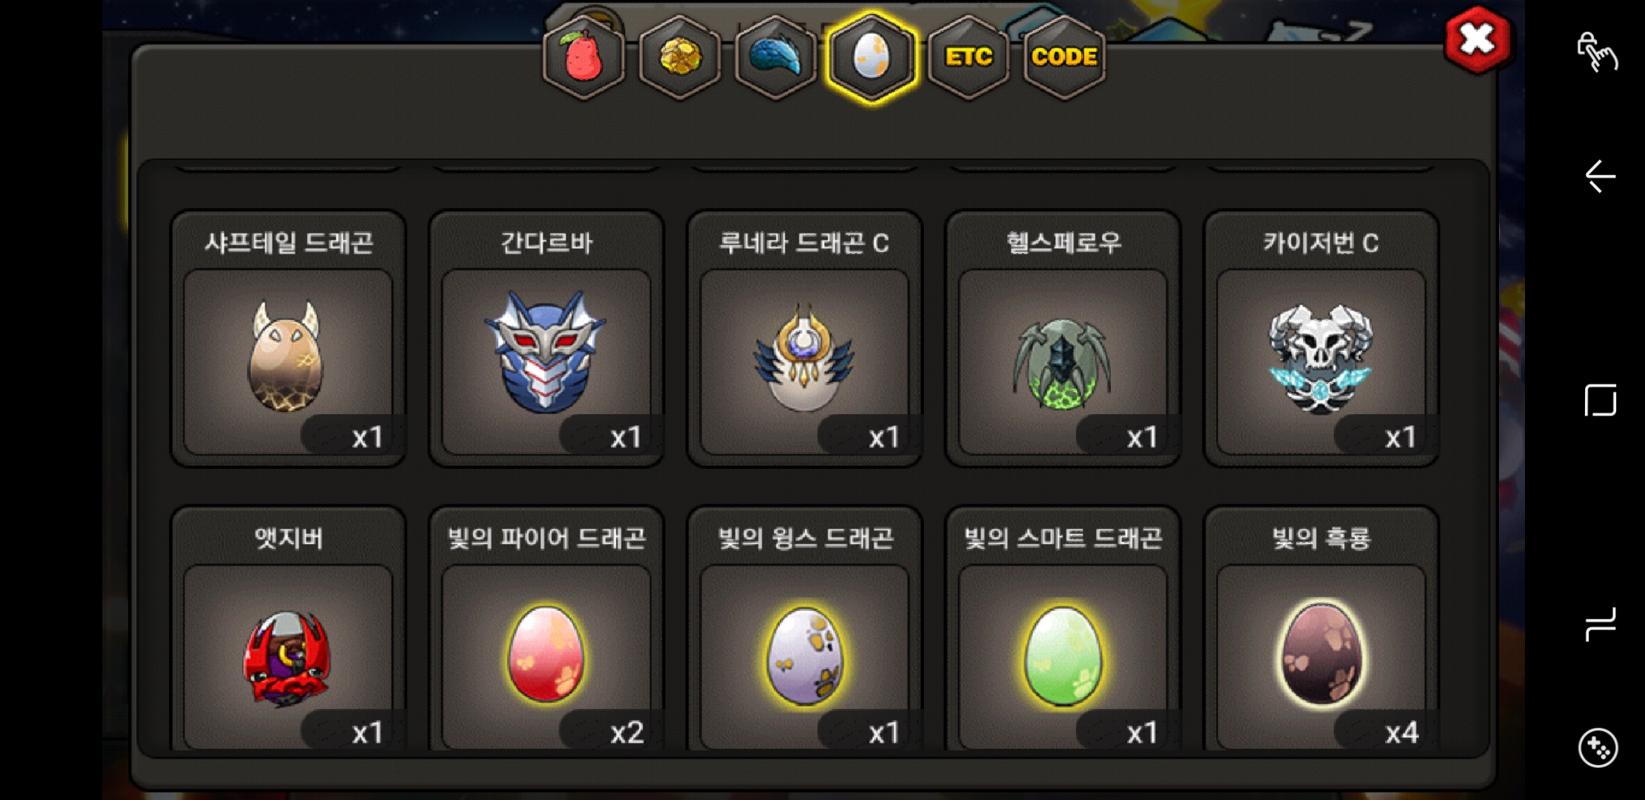The height and width of the screenshot is (800, 1645).
Task: Select the 간다르바 masked egg
Action: click(x=546, y=339)
